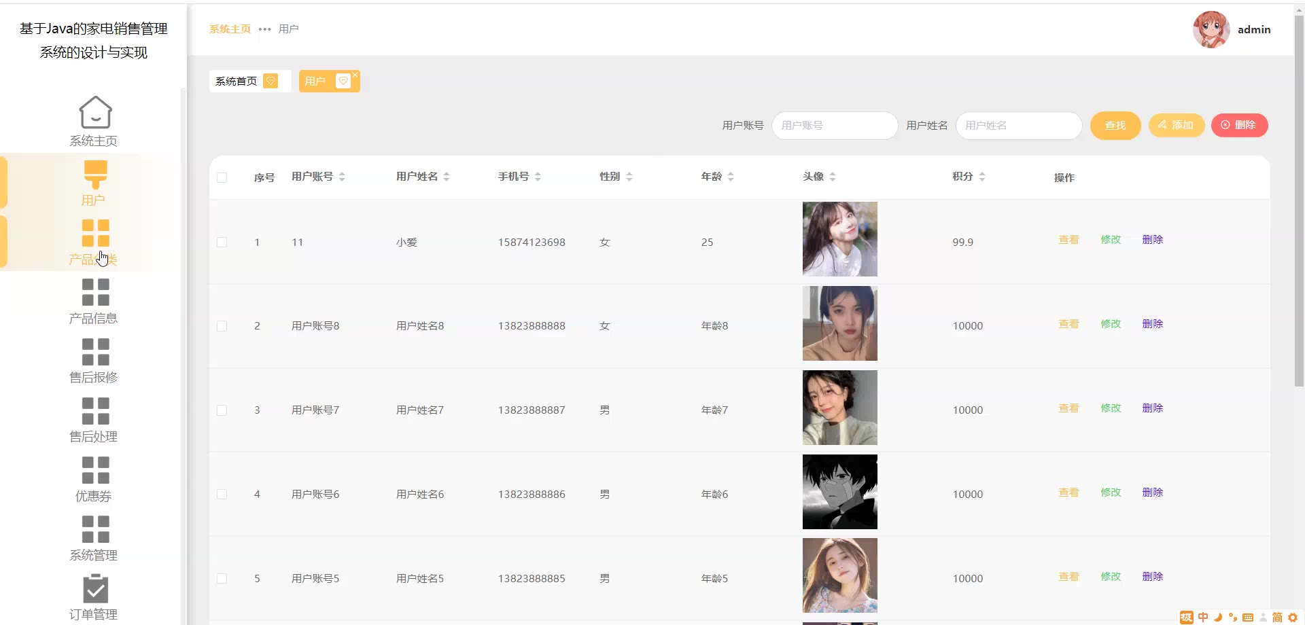Click the red 删除 batch delete button
Viewport: 1305px width, 625px height.
[1239, 125]
